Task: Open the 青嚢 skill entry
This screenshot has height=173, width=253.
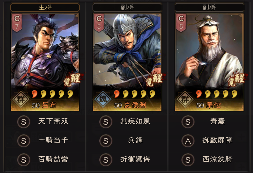Action: [209, 121]
